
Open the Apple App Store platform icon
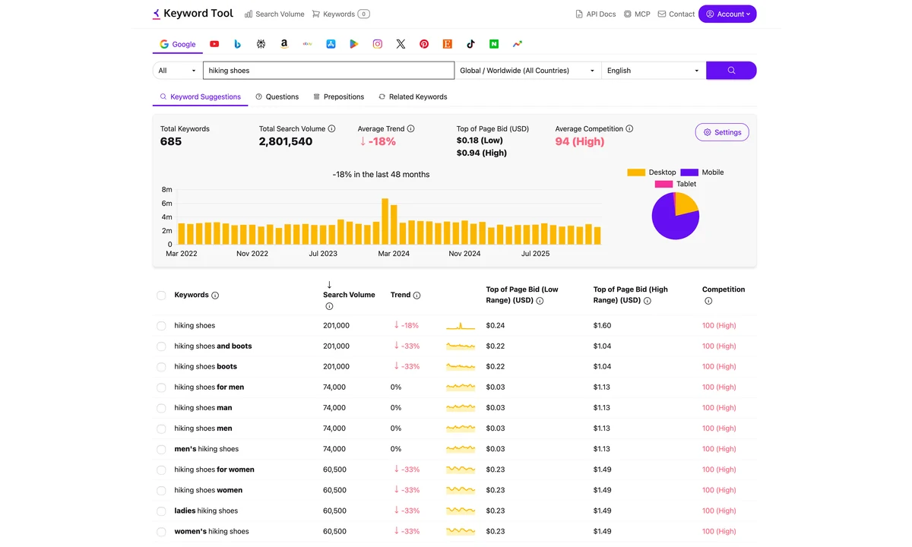[x=331, y=44]
